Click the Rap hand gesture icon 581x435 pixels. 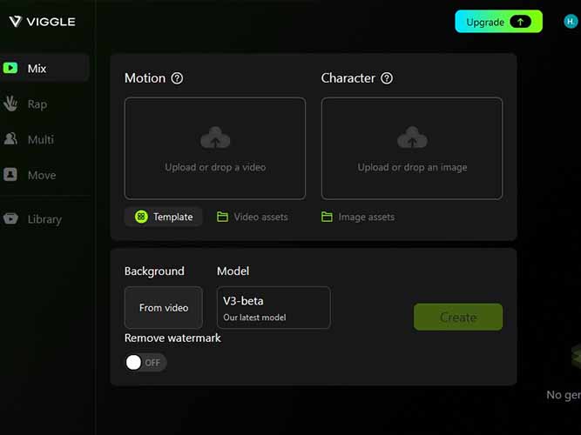pyautogui.click(x=10, y=104)
